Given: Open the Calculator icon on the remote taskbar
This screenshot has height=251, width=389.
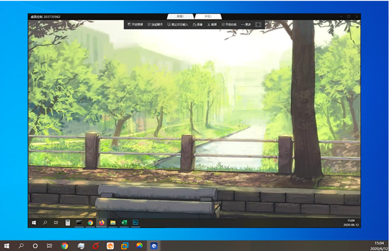Looking at the screenshot, I should [x=68, y=223].
